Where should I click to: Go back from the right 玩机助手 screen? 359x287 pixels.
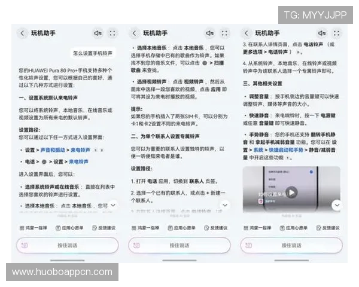pos(246,33)
